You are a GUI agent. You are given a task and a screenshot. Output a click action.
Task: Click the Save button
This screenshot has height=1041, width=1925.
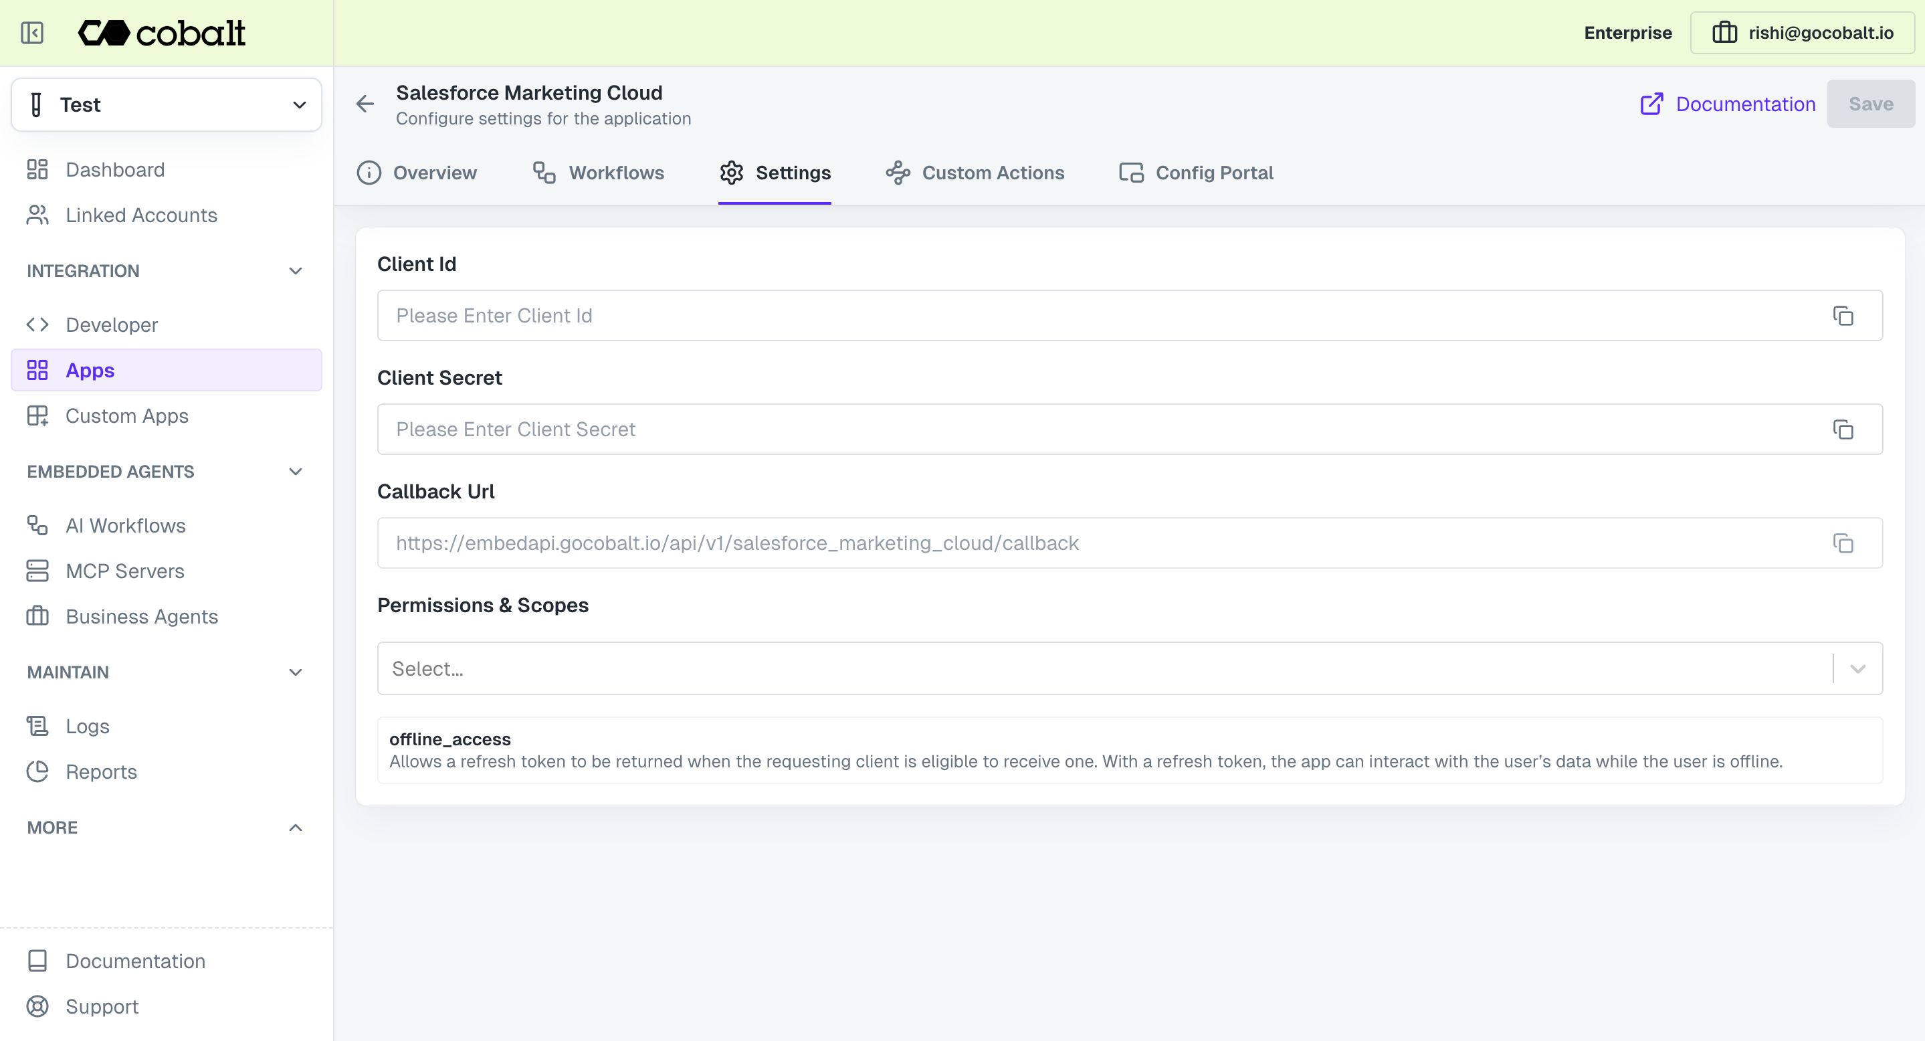tap(1870, 104)
